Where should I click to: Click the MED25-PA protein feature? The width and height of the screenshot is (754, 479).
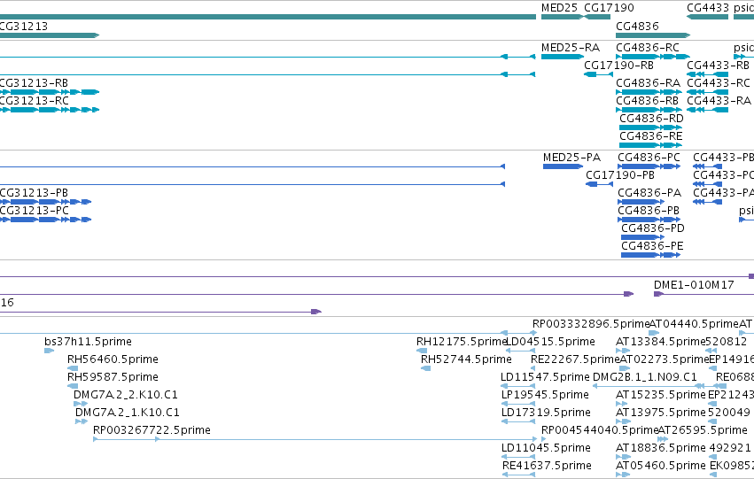click(564, 166)
